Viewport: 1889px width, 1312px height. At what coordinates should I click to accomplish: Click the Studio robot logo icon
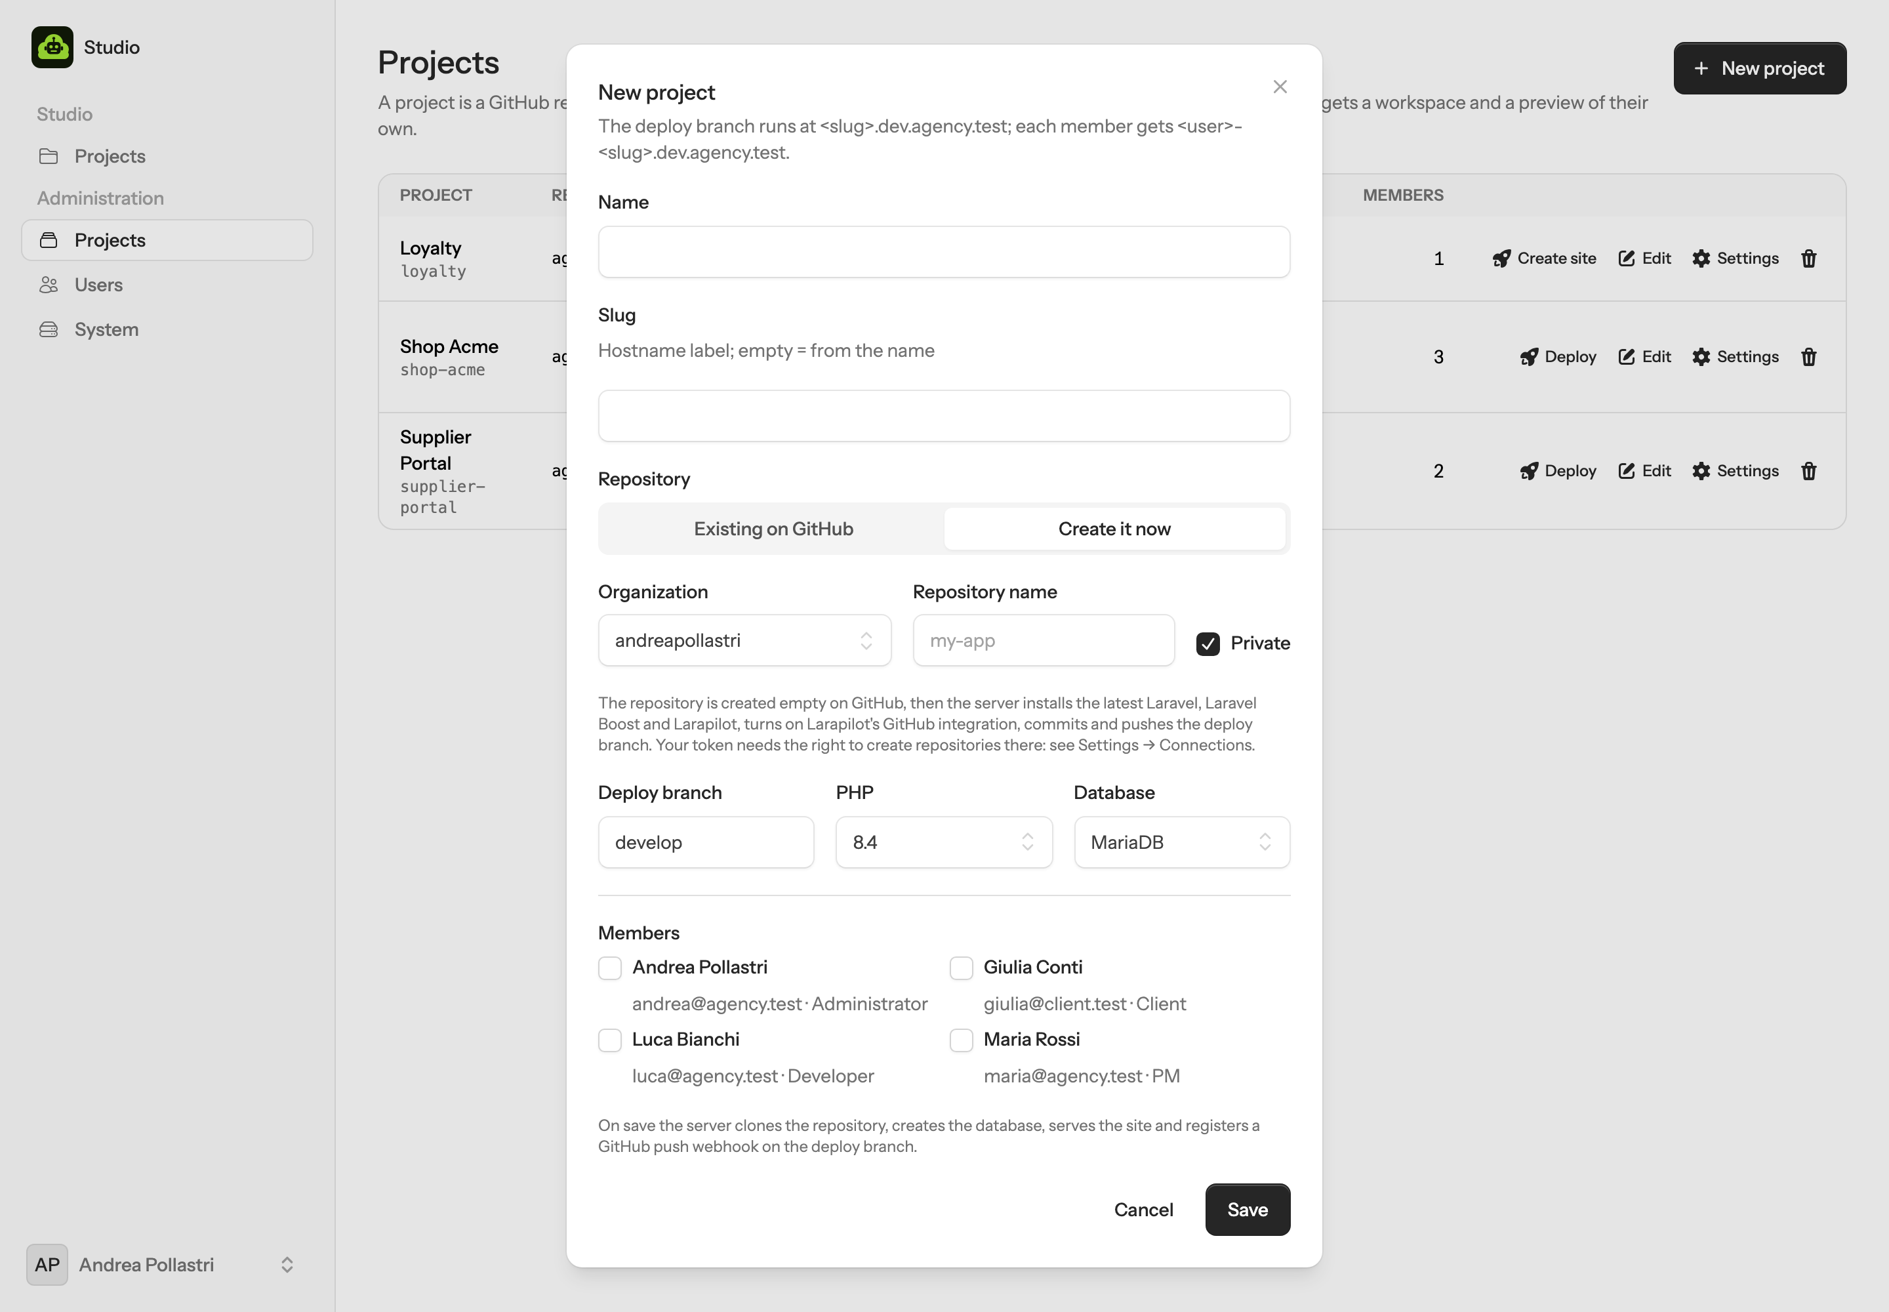point(52,47)
